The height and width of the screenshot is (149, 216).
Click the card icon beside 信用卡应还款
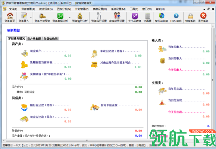coord(95,108)
